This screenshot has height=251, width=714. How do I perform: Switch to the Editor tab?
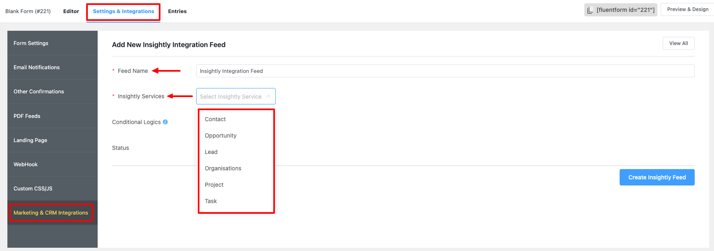tap(71, 11)
